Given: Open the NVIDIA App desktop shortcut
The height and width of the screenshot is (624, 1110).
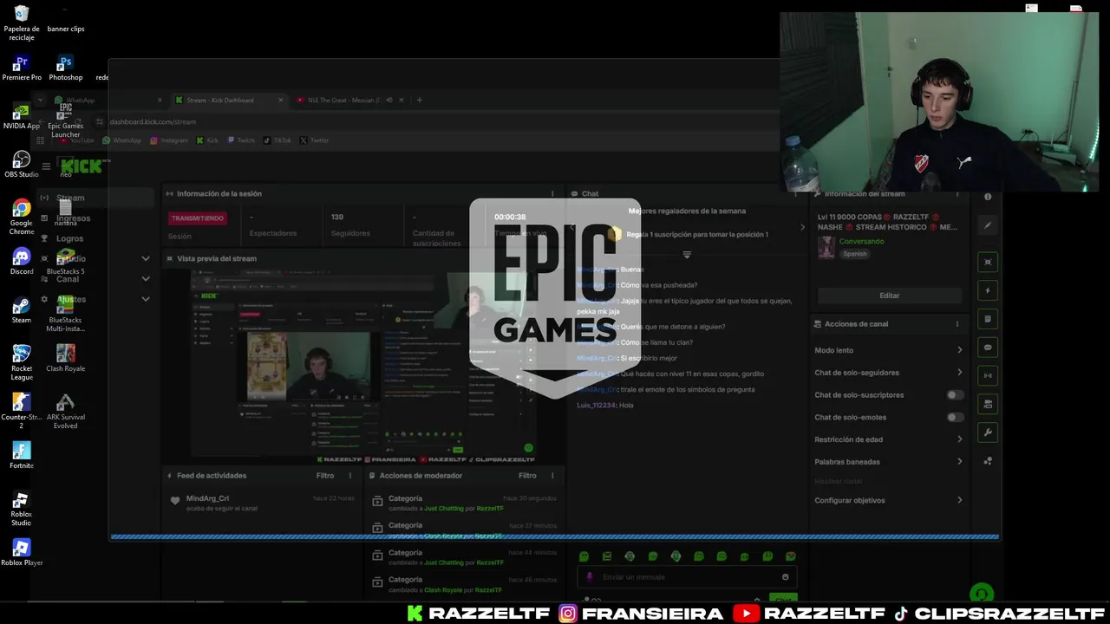Looking at the screenshot, I should [22, 116].
